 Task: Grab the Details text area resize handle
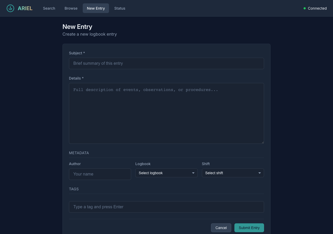point(262,142)
